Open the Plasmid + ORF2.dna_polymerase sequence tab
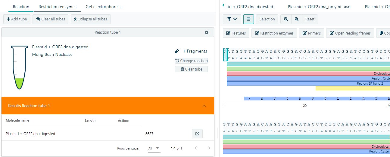 (319, 7)
